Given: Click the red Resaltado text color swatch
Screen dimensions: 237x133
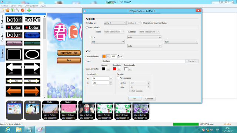Looking at the screenshot, I should coord(115,69).
